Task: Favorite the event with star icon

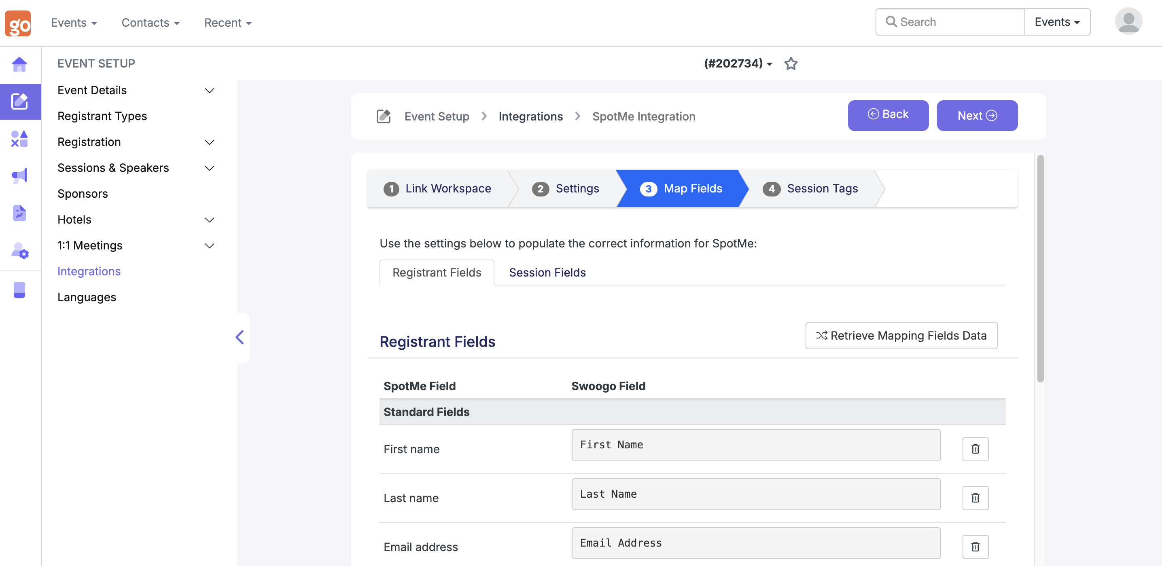Action: (x=791, y=63)
